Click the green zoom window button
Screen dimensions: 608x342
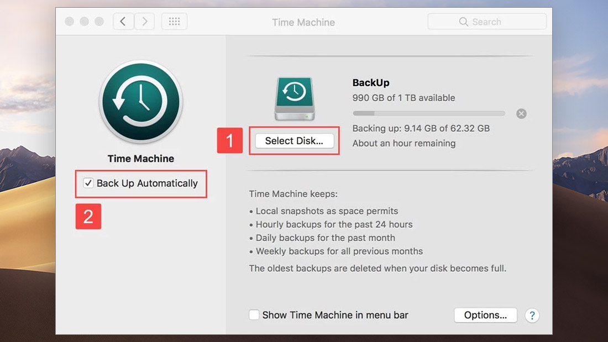pyautogui.click(x=99, y=22)
